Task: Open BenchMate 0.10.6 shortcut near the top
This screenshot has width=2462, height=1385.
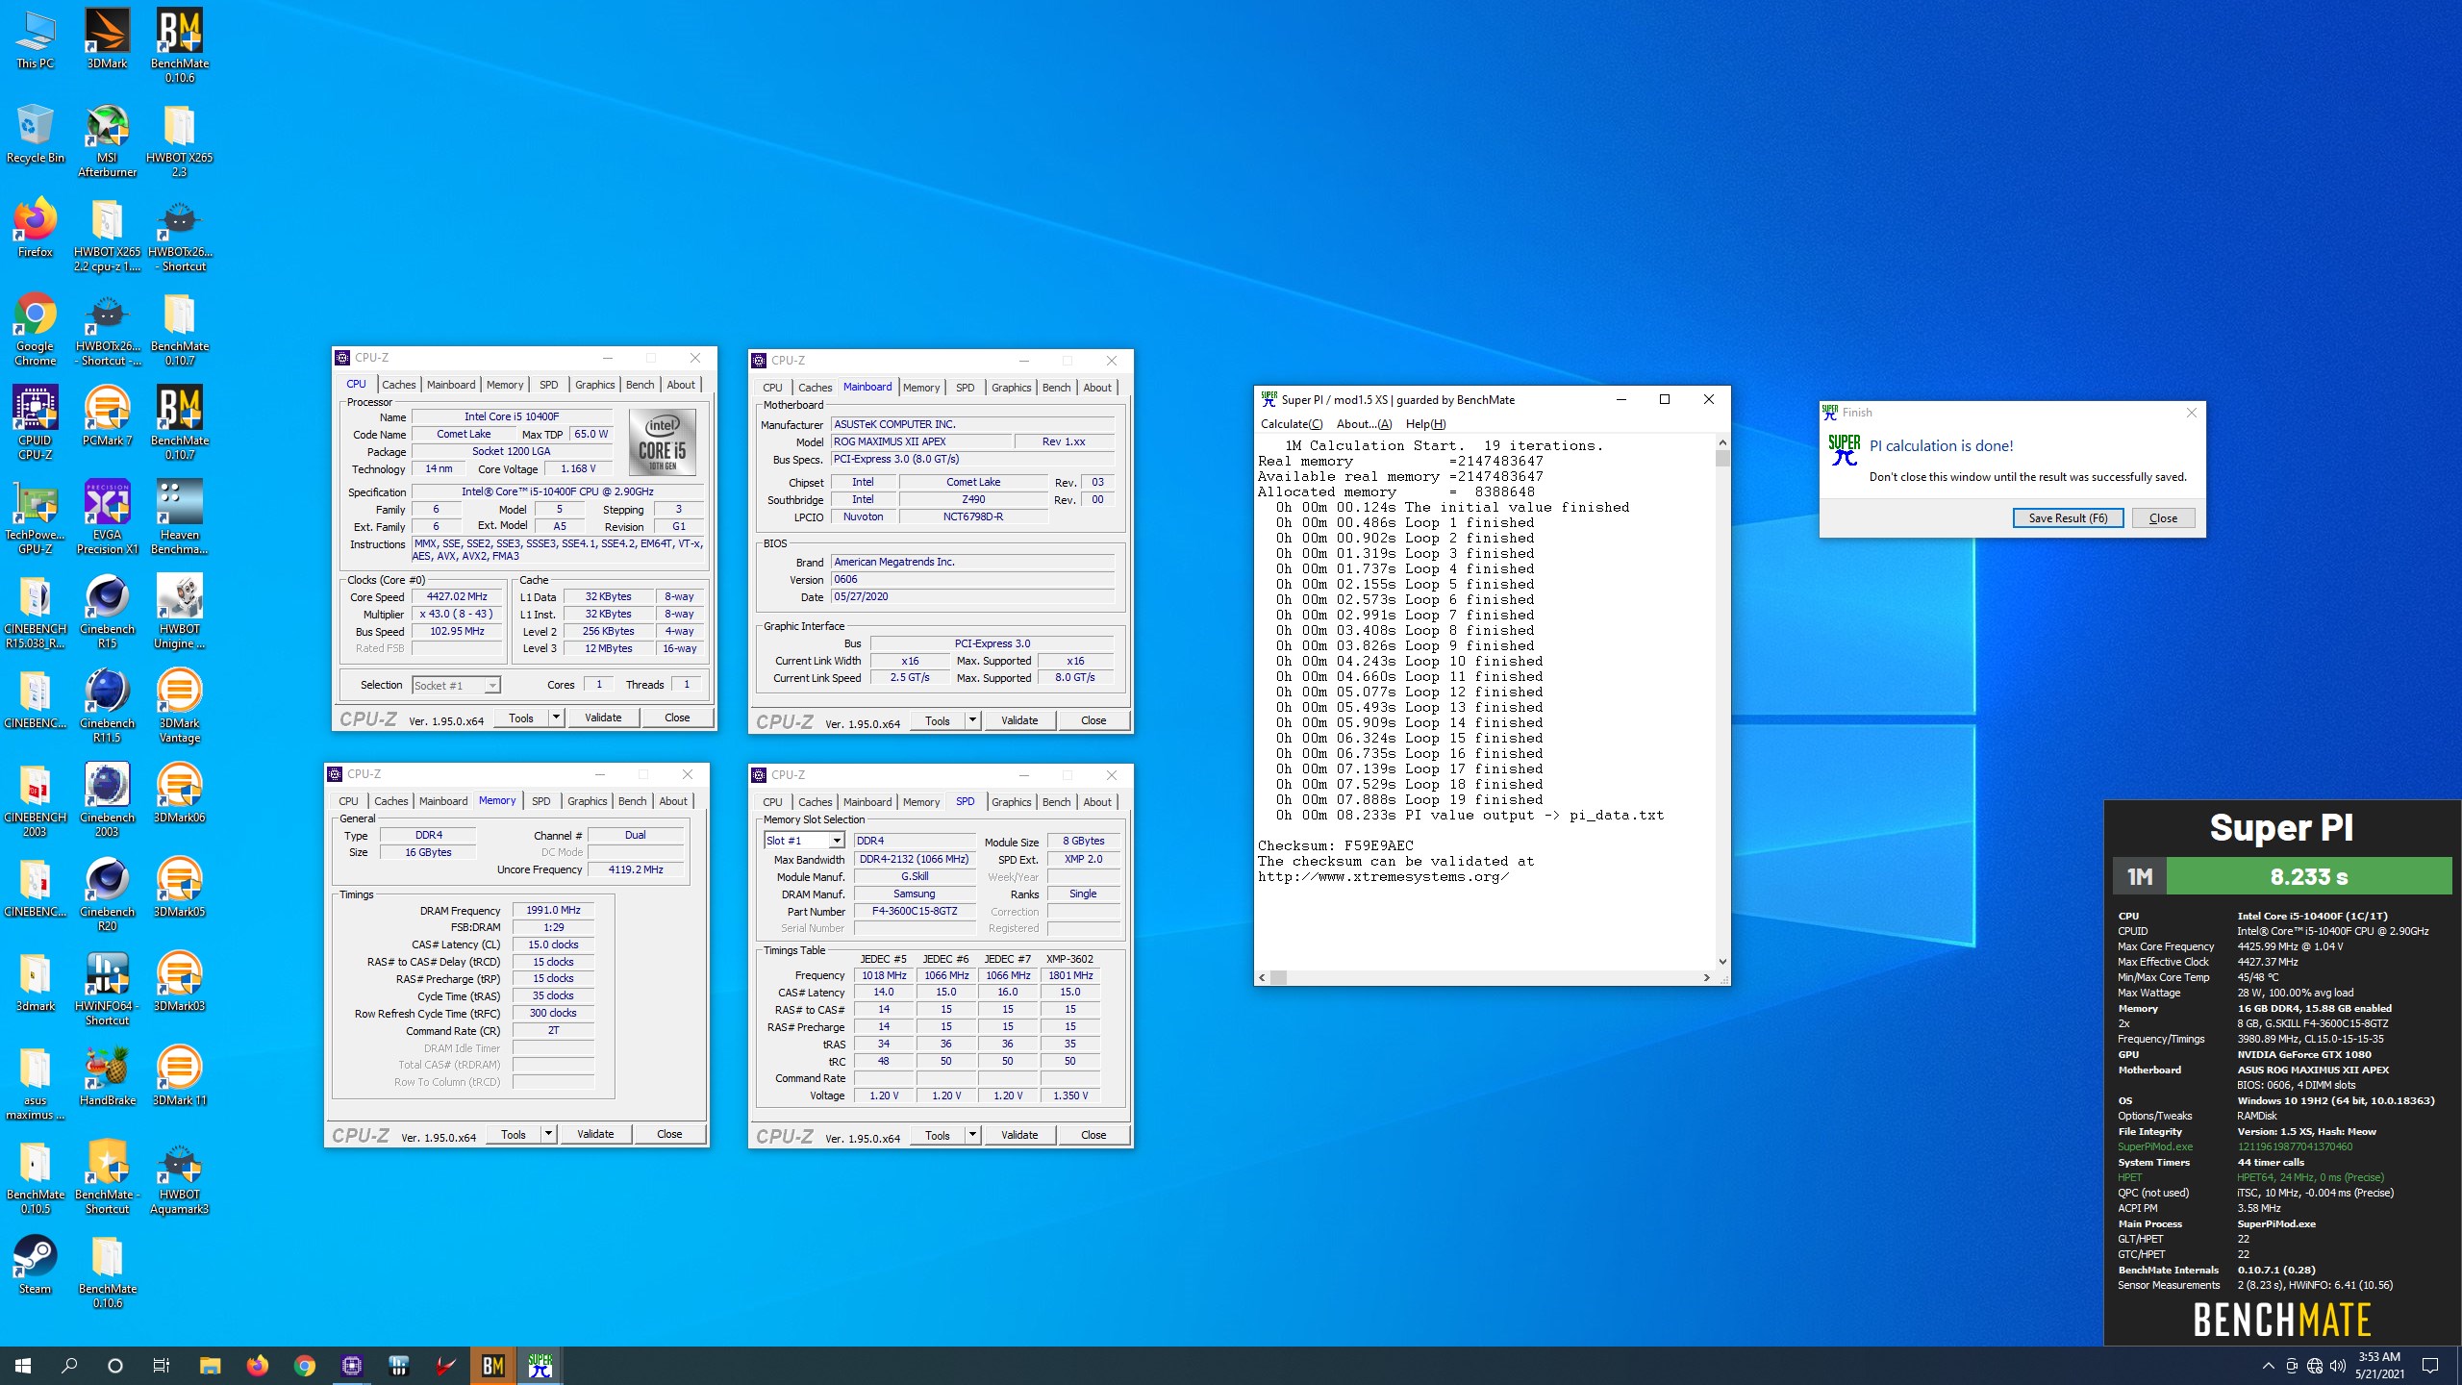Action: tap(179, 45)
